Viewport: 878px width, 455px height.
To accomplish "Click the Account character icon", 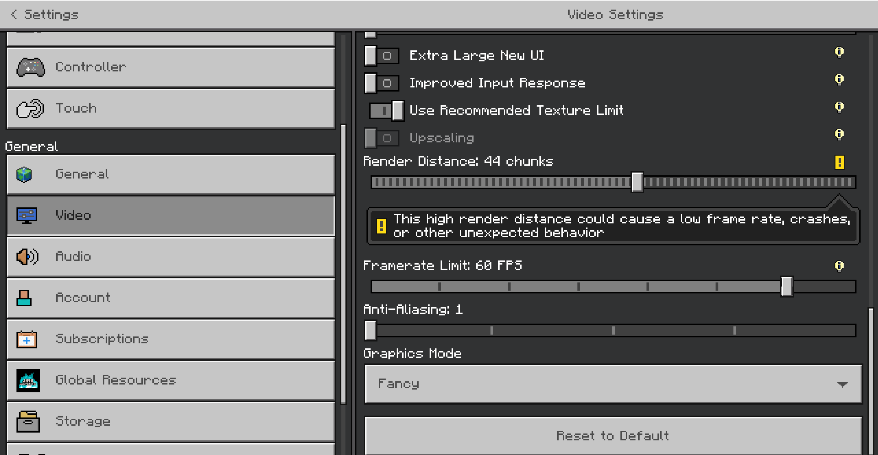I will (24, 298).
